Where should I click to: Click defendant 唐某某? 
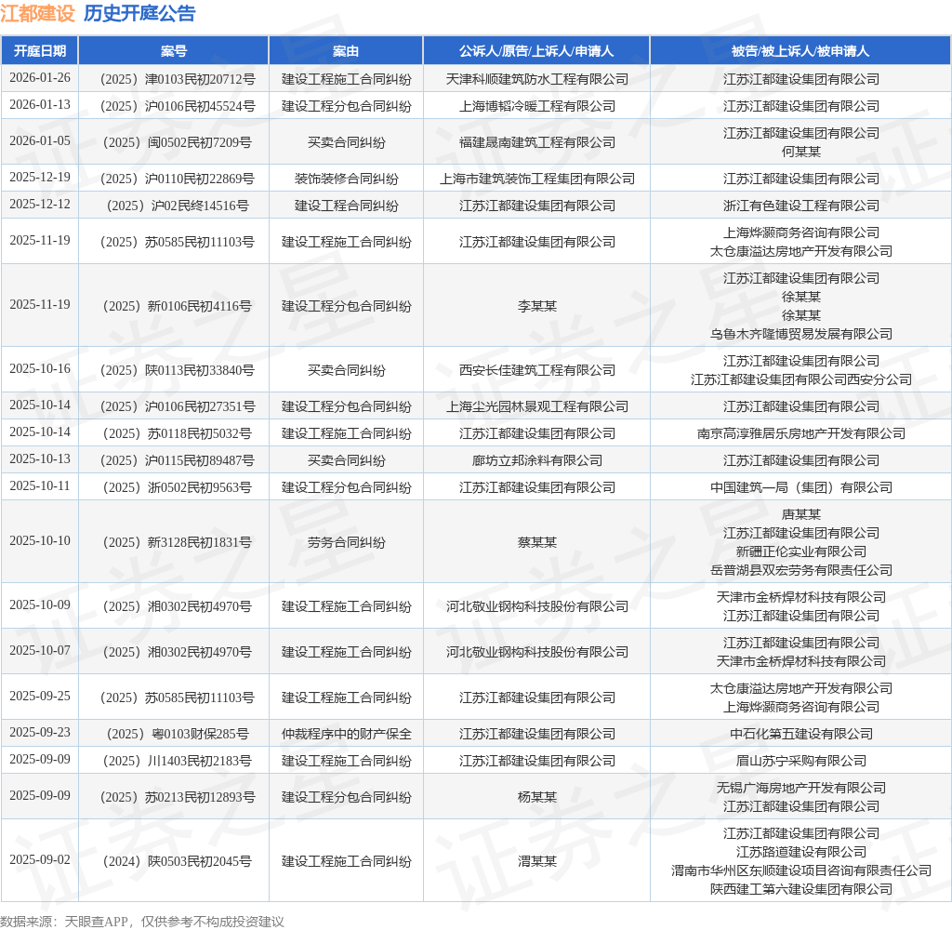coord(800,514)
